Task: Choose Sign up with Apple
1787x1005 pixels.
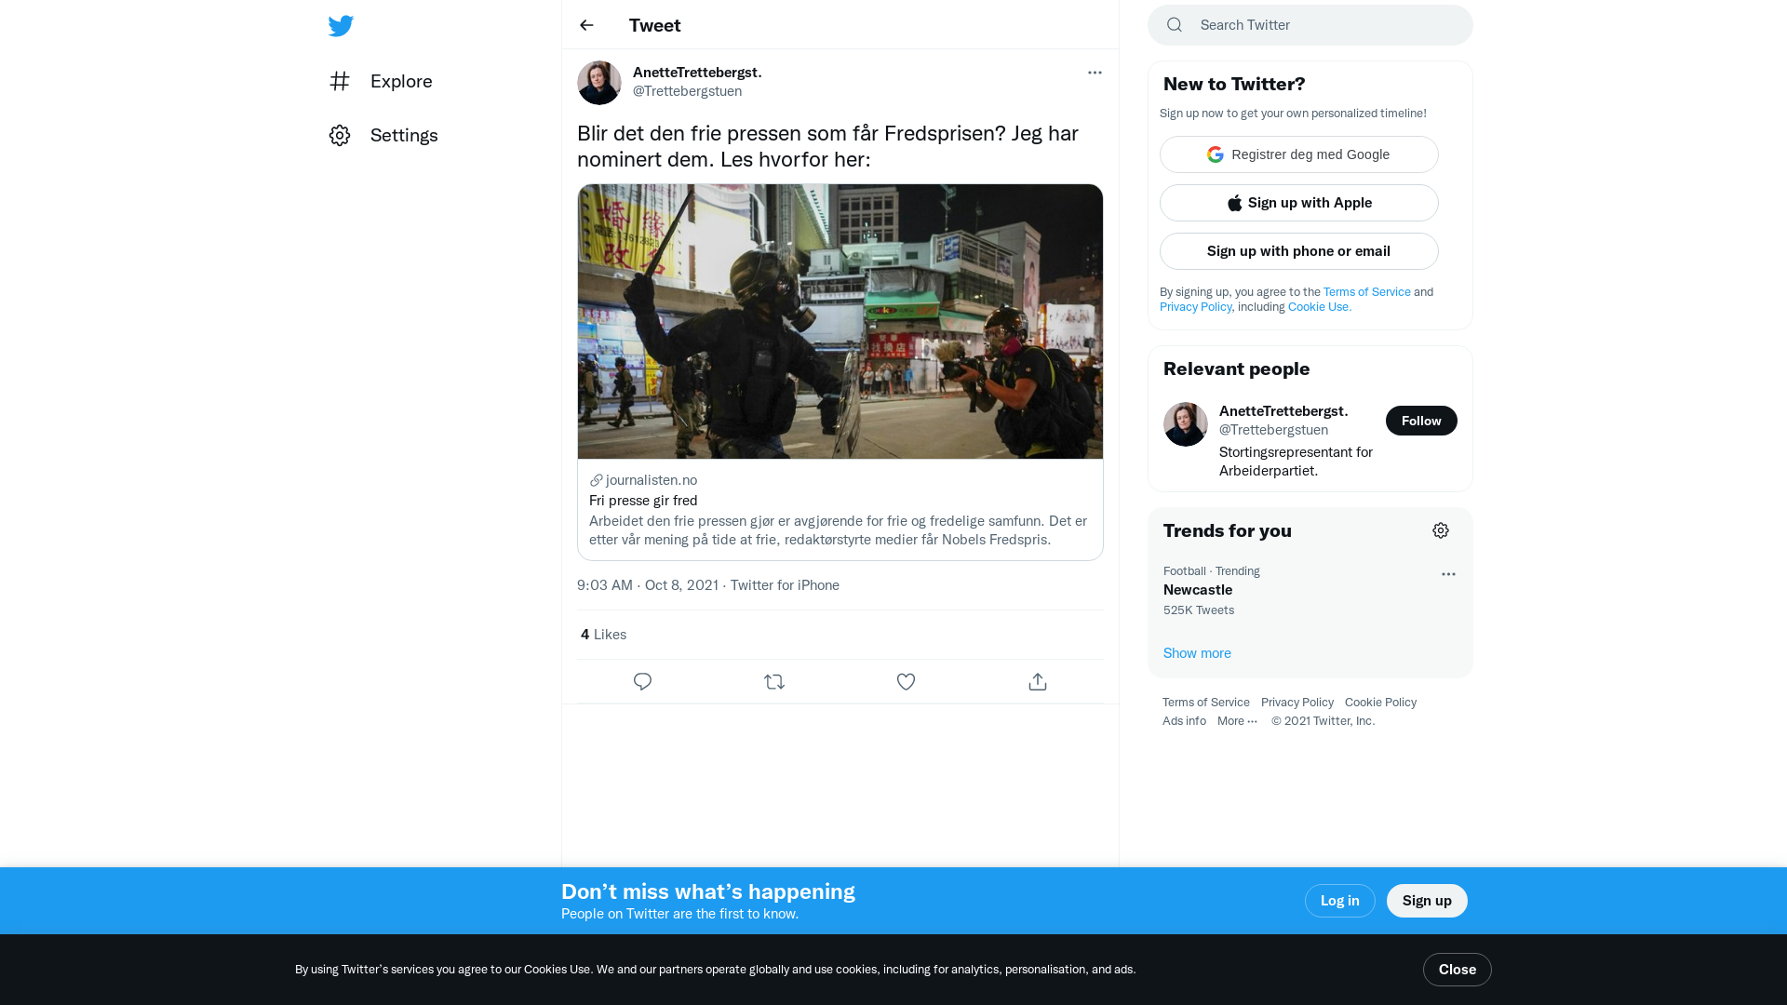Action: click(x=1299, y=203)
